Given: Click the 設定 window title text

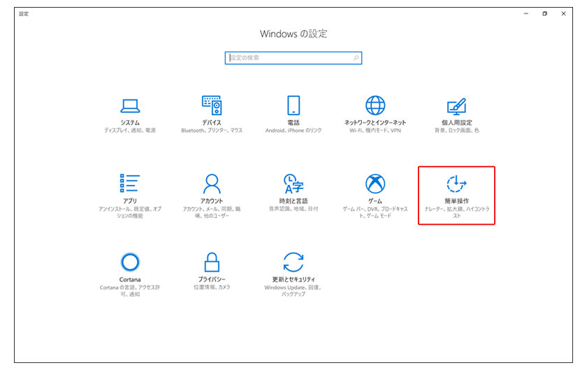Looking at the screenshot, I should [24, 13].
